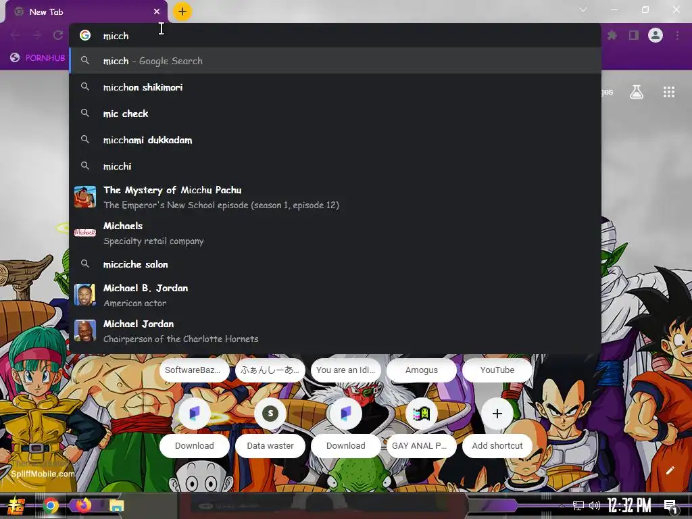Close the New Tab tab
This screenshot has width=692, height=519.
point(157,12)
